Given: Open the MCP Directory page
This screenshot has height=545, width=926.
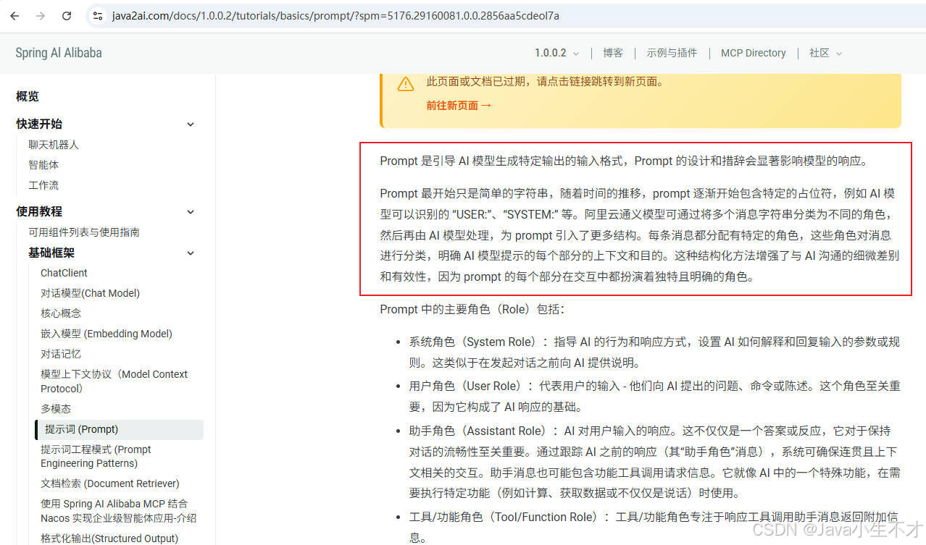Looking at the screenshot, I should [x=753, y=53].
